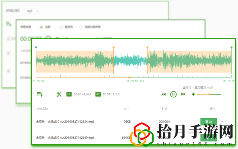Click the add-files icon in the cutter window
Viewport: 238px width, 149px height.
coord(40,94)
